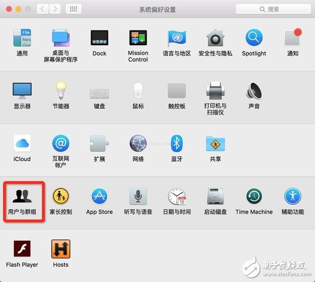Click the forward navigation arrow
This screenshot has width=315, height=282.
tap(55, 9)
